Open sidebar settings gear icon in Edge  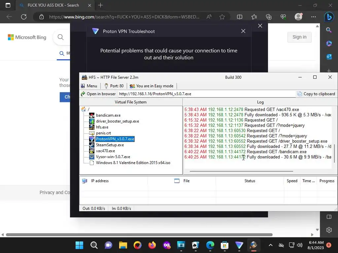click(329, 230)
